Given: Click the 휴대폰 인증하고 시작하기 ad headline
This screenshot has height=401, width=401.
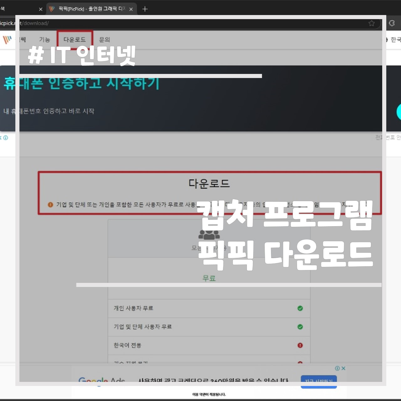Looking at the screenshot, I should [81, 83].
